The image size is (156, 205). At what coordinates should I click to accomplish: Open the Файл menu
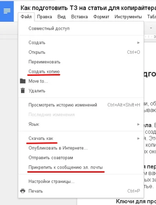[x=26, y=17]
